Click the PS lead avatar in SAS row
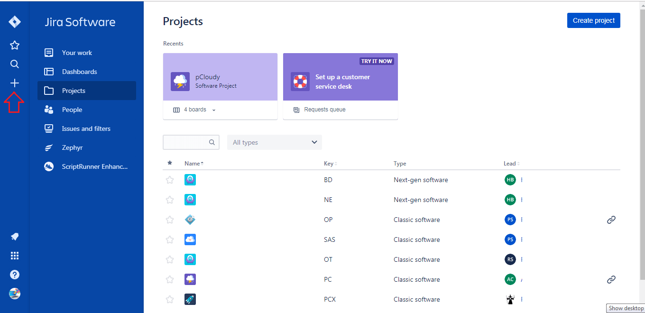This screenshot has width=645, height=313. (510, 239)
